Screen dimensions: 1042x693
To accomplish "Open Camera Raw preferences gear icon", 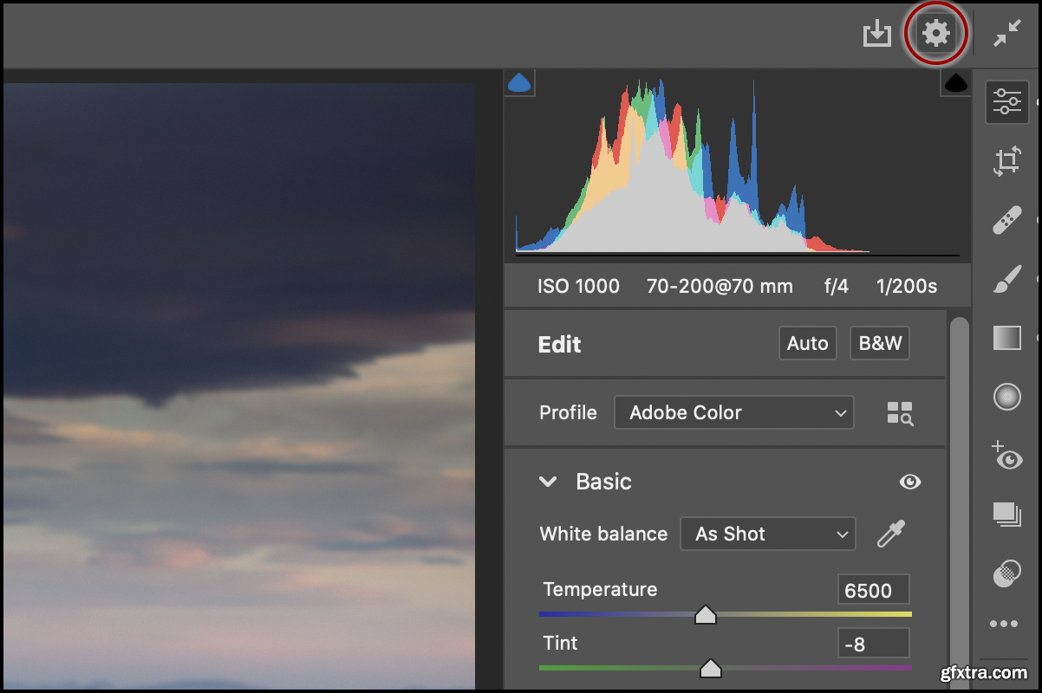I will 935,35.
